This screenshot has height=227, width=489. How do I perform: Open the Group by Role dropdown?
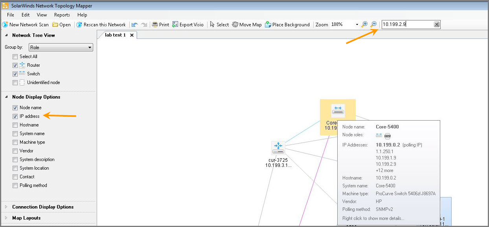(61, 48)
